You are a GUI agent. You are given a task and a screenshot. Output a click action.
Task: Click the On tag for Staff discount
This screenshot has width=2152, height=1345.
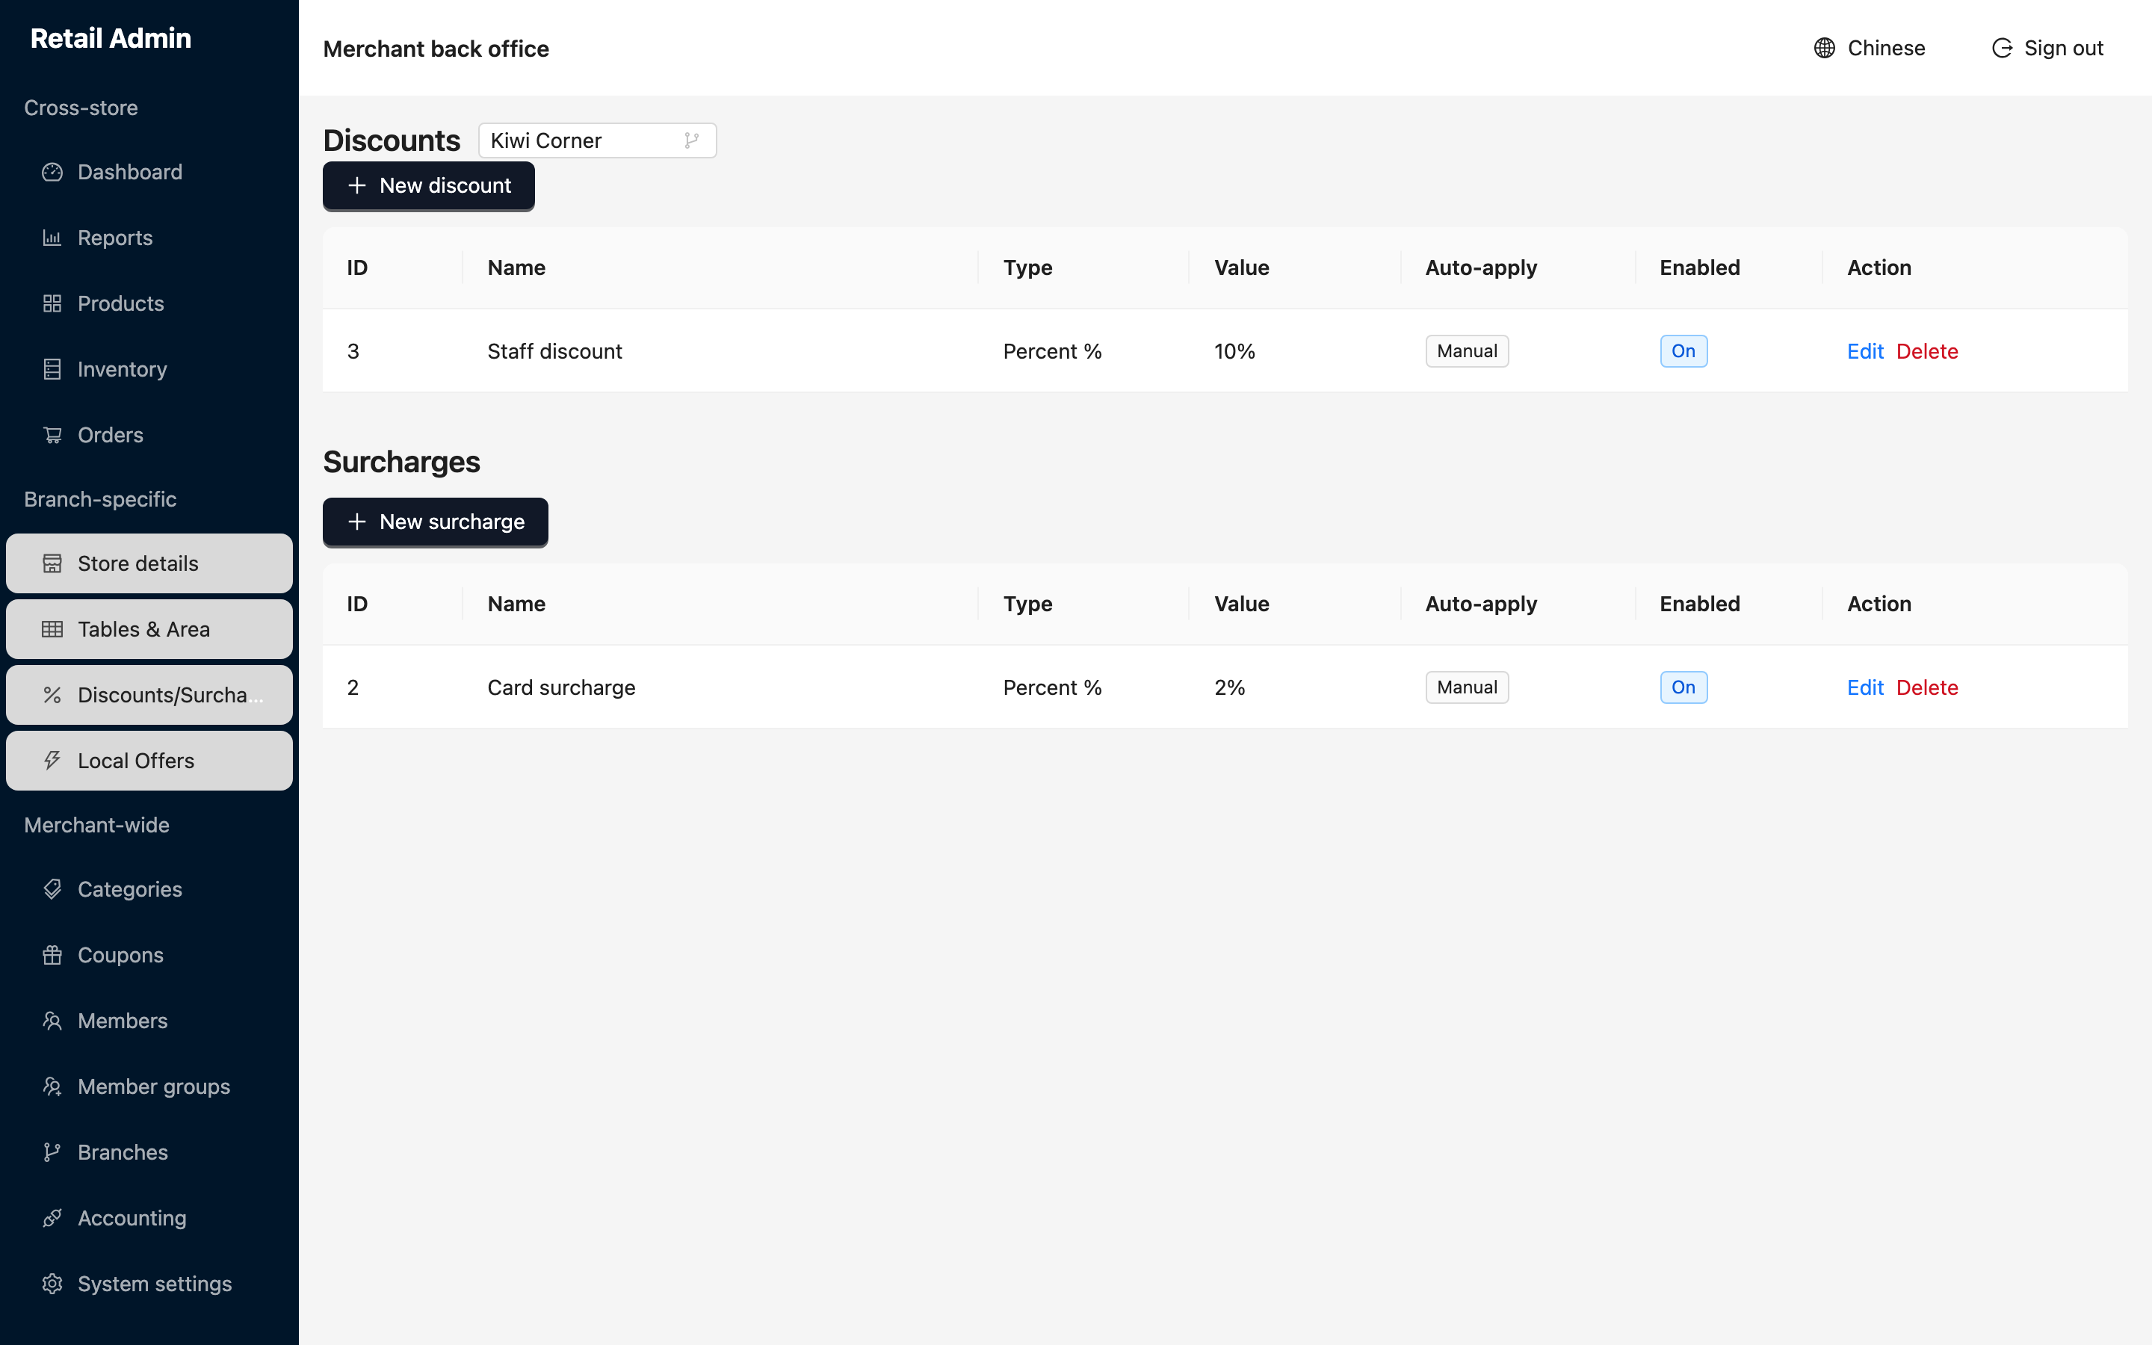click(x=1683, y=351)
